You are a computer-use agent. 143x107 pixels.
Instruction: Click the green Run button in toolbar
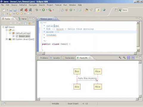43,10
